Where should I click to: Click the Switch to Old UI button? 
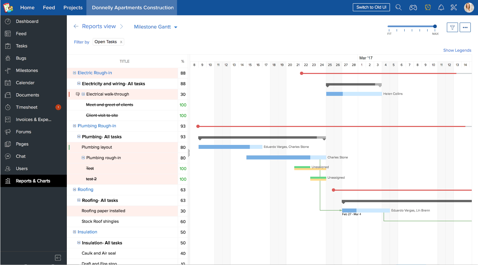371,7
